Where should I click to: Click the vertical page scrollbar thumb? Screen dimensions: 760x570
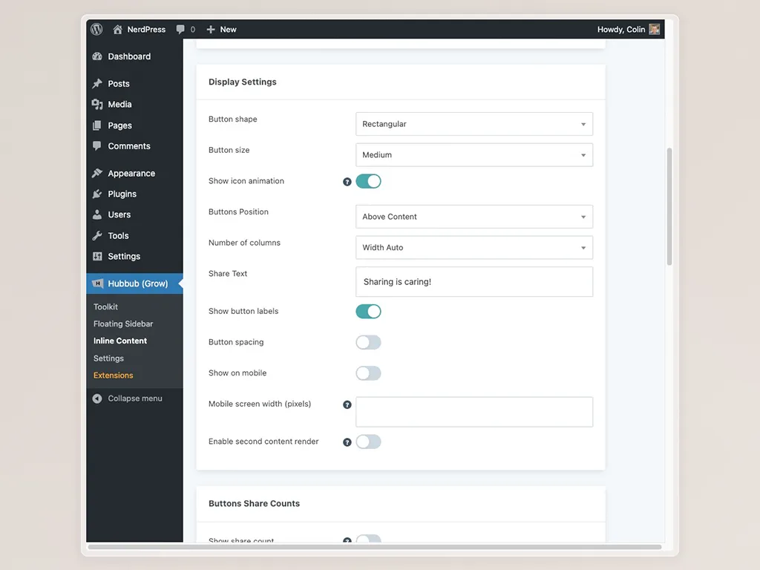click(669, 206)
